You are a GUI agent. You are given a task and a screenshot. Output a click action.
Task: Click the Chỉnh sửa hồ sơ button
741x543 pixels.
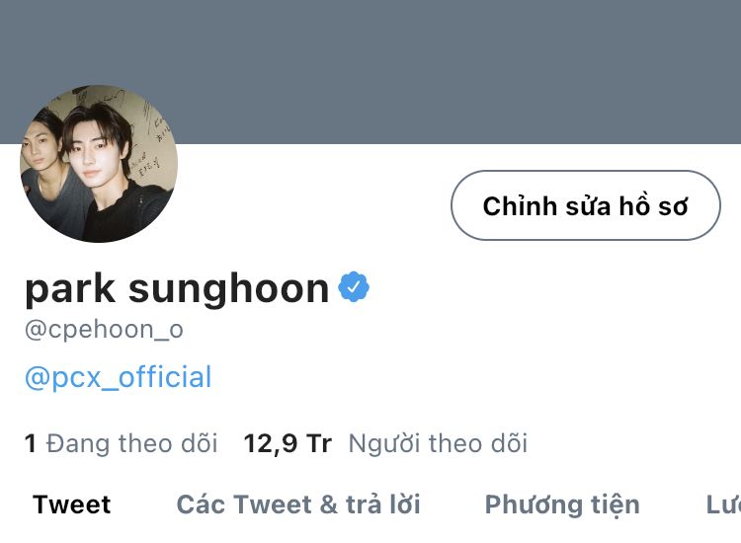pyautogui.click(x=586, y=205)
